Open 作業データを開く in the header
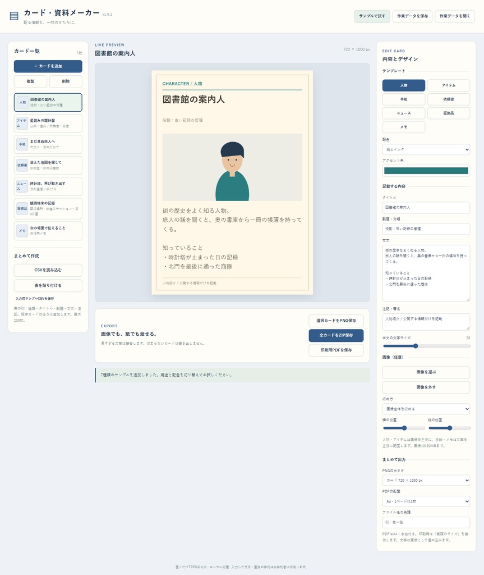Screen dimensions: 484x575 tap(455, 16)
